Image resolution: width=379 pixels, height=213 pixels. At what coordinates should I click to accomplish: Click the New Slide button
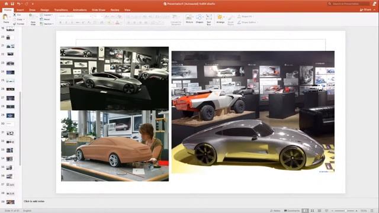33,20
